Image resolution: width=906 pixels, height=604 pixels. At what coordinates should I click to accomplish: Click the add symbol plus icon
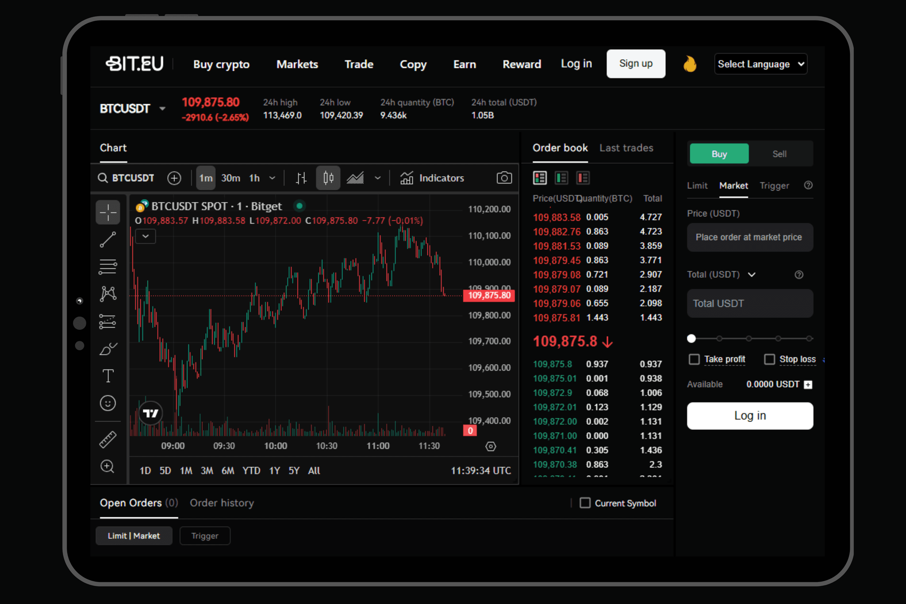pos(174,178)
